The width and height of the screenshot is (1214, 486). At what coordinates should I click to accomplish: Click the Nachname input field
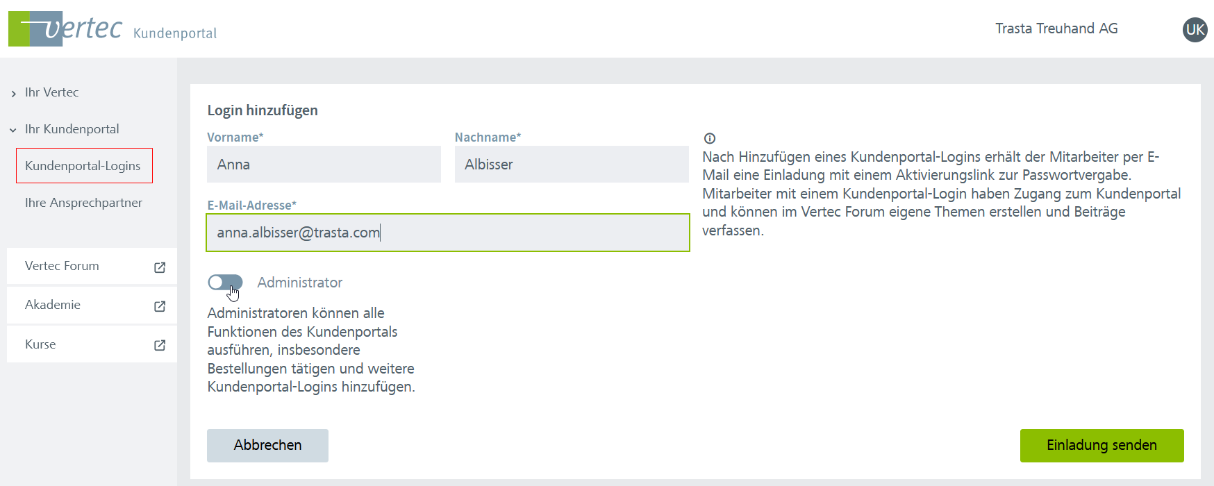tap(571, 165)
